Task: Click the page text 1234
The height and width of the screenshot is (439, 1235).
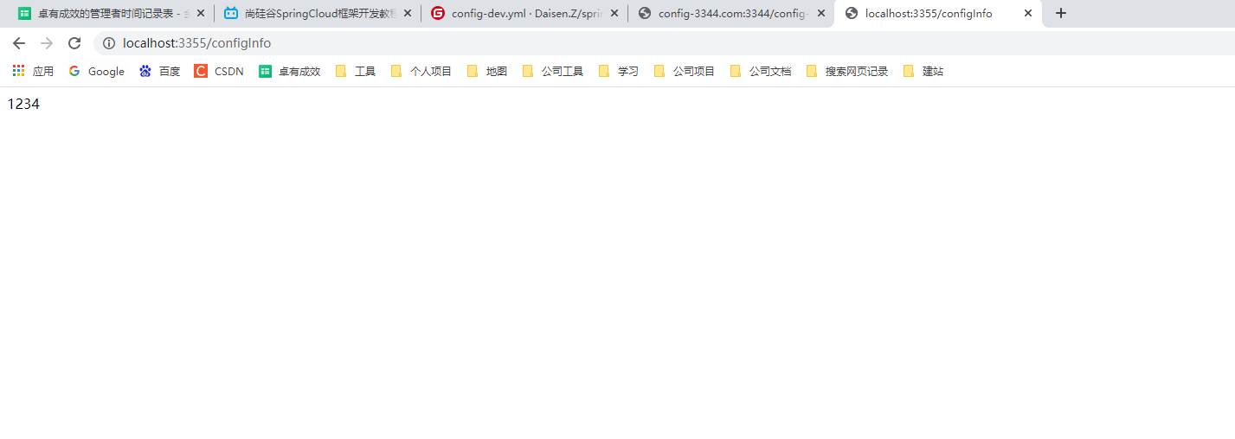Action: pyautogui.click(x=23, y=105)
